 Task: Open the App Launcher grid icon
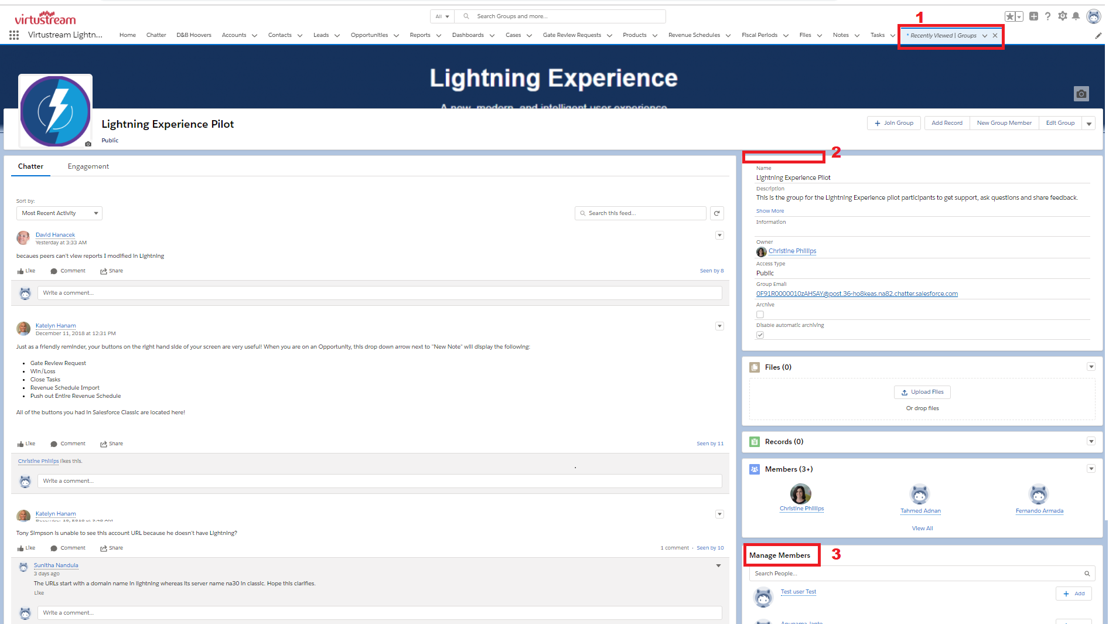pos(14,36)
